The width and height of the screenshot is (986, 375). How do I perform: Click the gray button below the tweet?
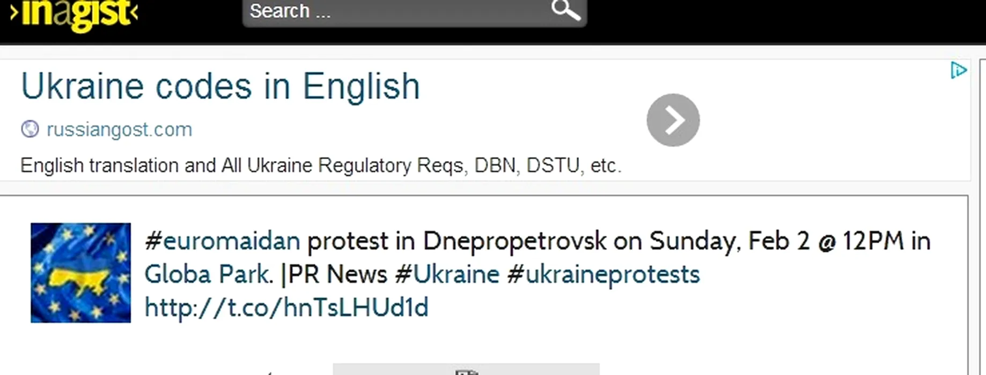click(466, 369)
